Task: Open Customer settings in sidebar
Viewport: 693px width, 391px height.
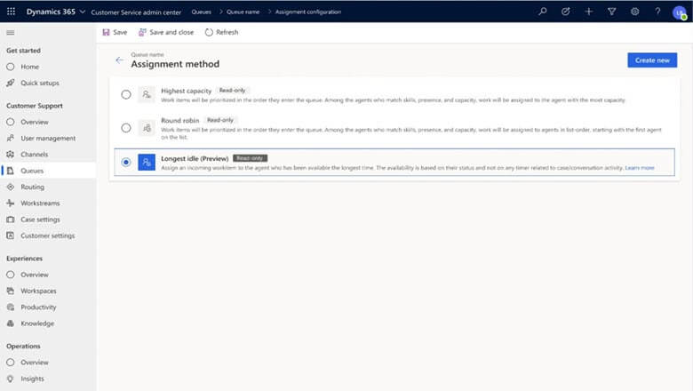Action: click(x=48, y=235)
